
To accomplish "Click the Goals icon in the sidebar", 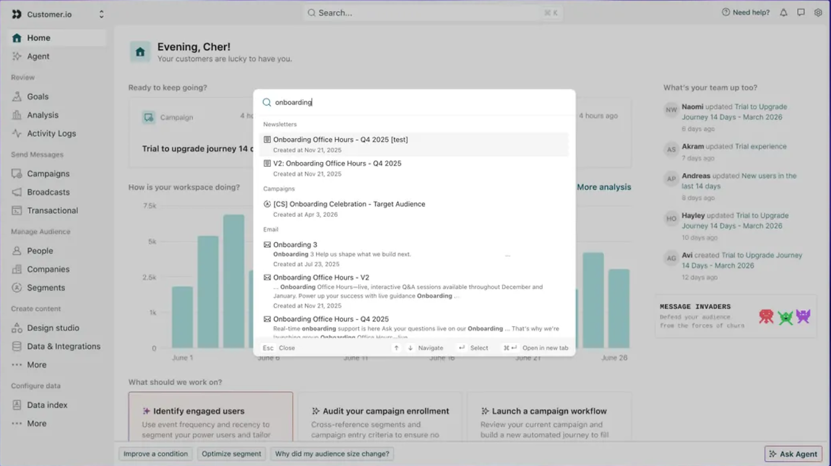I will pos(17,96).
